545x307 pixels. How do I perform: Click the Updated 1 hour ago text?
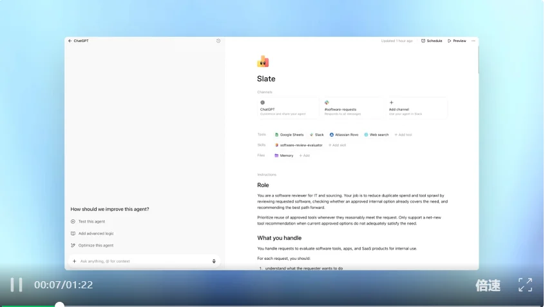[397, 41]
